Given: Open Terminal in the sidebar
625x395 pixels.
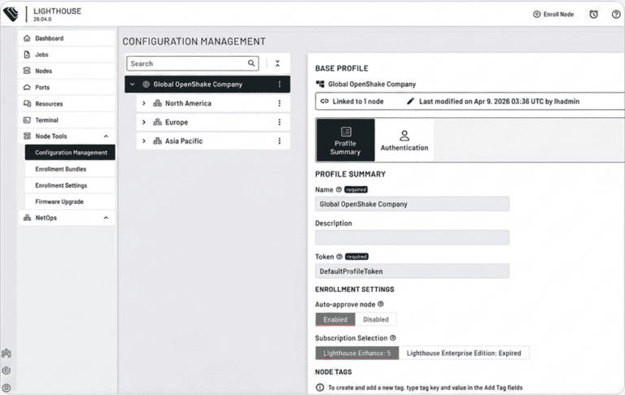Looking at the screenshot, I should [x=67, y=119].
